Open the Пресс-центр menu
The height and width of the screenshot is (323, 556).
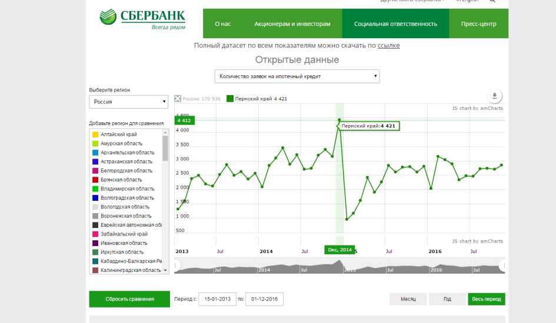point(478,23)
